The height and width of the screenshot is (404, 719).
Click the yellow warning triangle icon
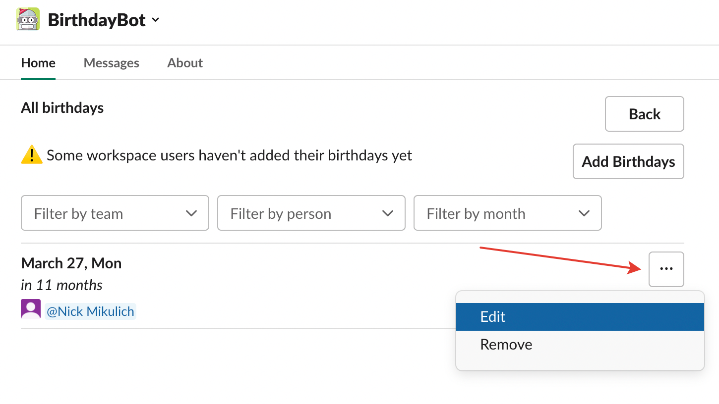(32, 155)
